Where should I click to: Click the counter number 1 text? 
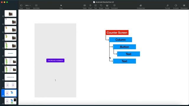pos(55,80)
